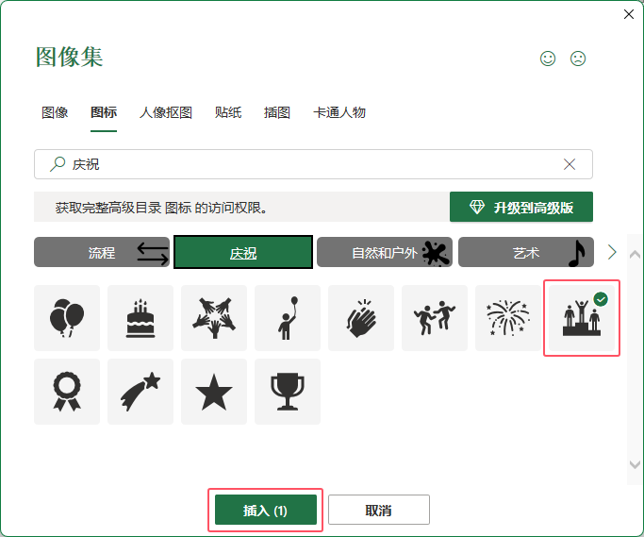The image size is (644, 537).
Task: Select the birthday cake icon
Action: coord(140,318)
